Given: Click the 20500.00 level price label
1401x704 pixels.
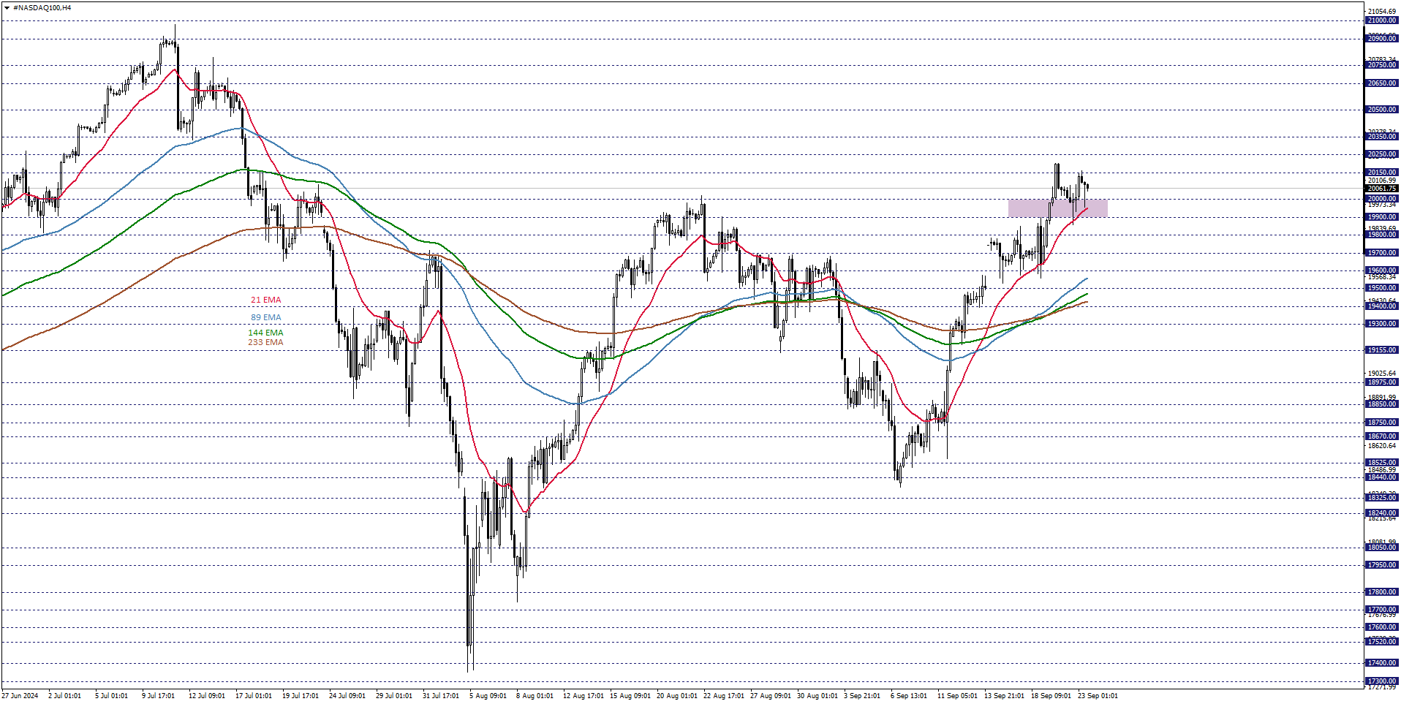Looking at the screenshot, I should pyautogui.click(x=1382, y=110).
